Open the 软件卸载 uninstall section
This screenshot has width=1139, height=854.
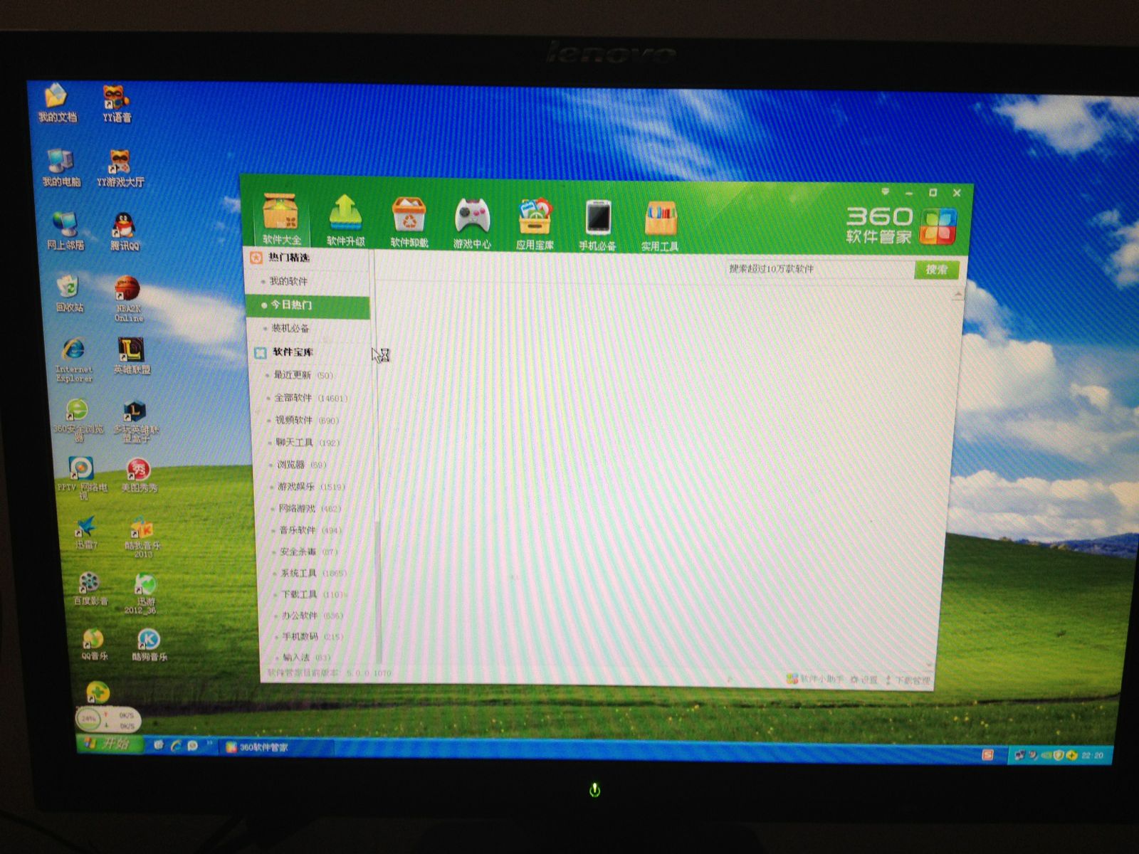click(x=409, y=222)
